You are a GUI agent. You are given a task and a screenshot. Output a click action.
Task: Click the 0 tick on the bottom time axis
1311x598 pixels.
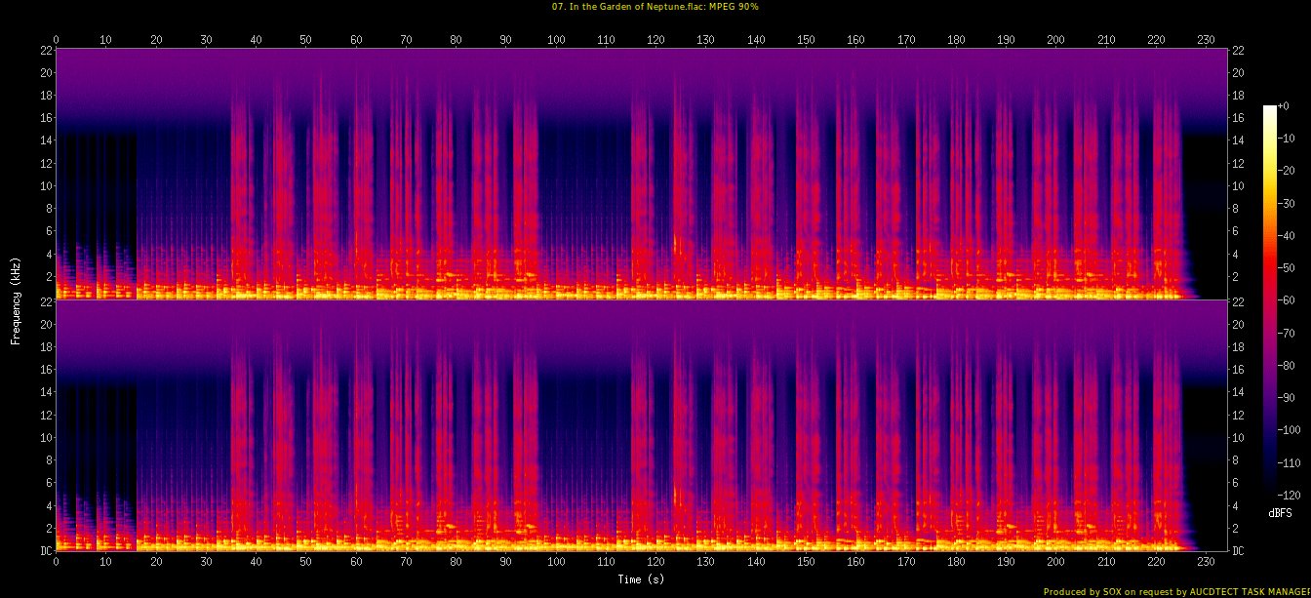pyautogui.click(x=57, y=562)
